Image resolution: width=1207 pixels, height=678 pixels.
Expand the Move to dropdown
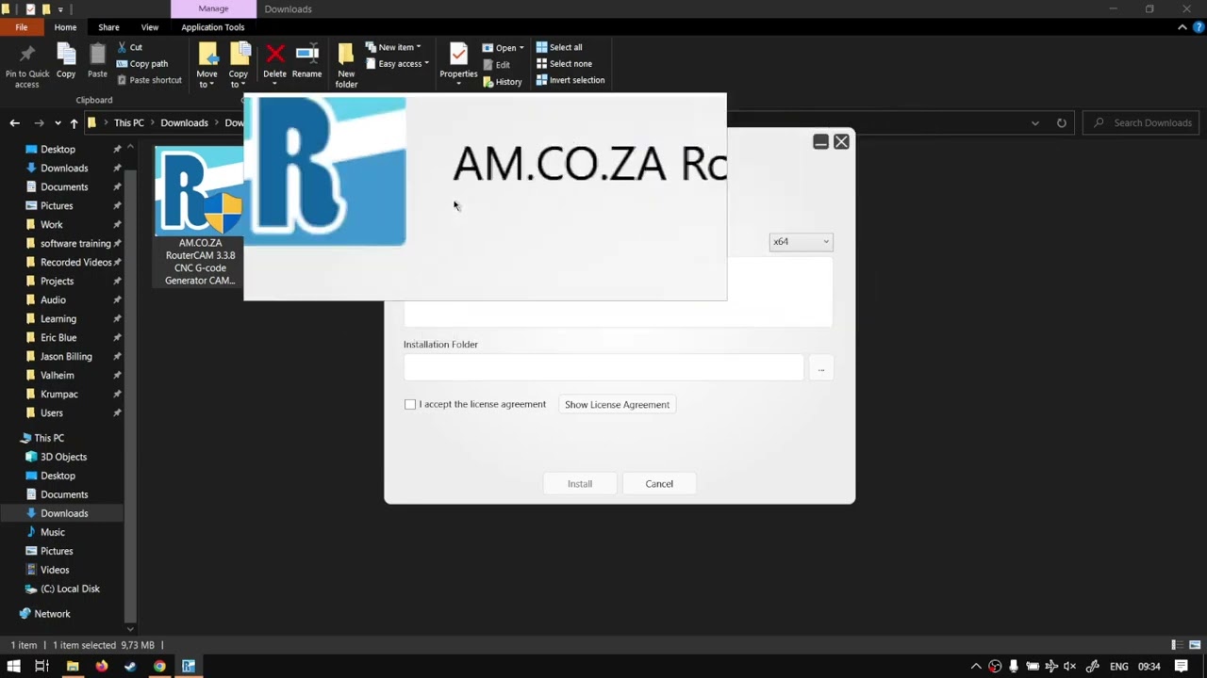(207, 85)
